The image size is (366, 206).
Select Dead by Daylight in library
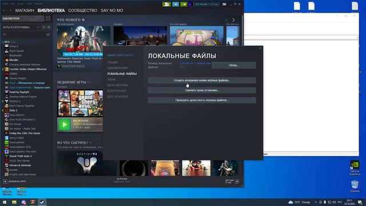pos(19,92)
